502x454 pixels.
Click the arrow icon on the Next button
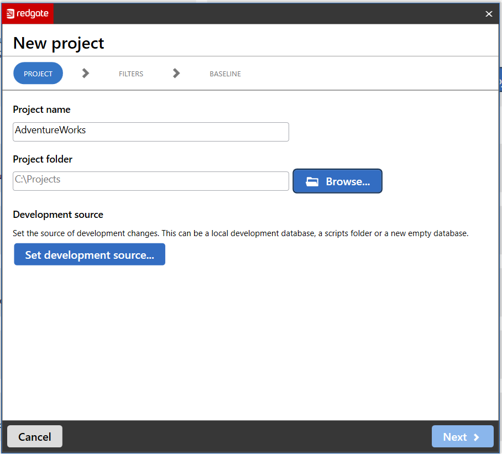(477, 437)
